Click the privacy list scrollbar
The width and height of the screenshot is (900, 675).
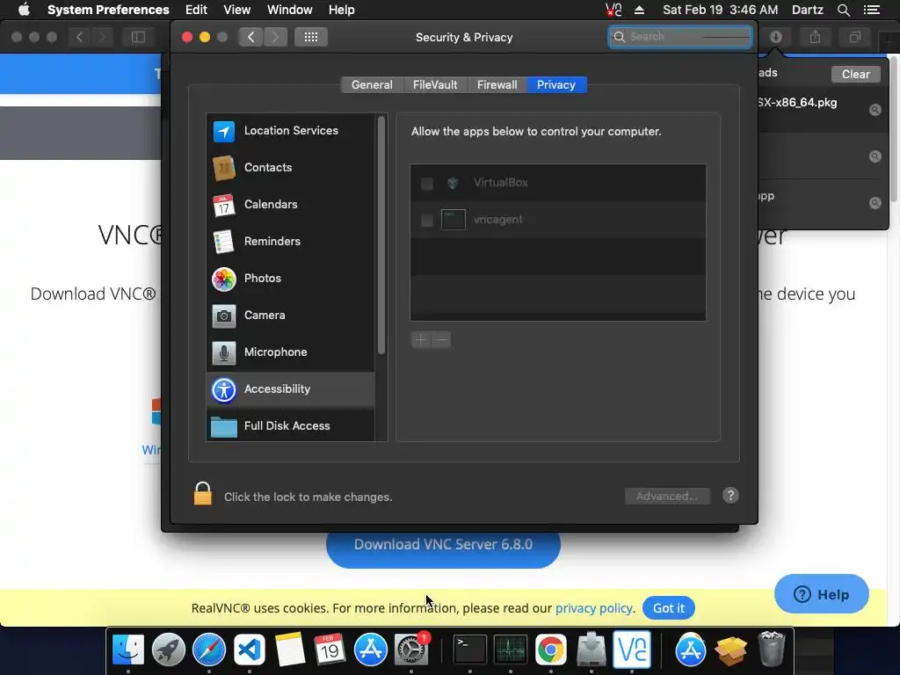pos(381,236)
